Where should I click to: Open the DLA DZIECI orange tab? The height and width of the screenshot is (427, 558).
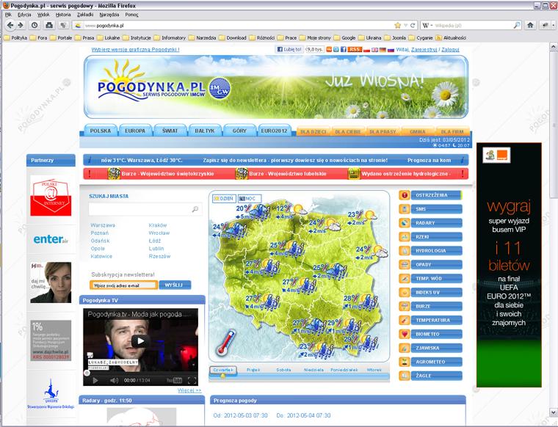coord(314,131)
